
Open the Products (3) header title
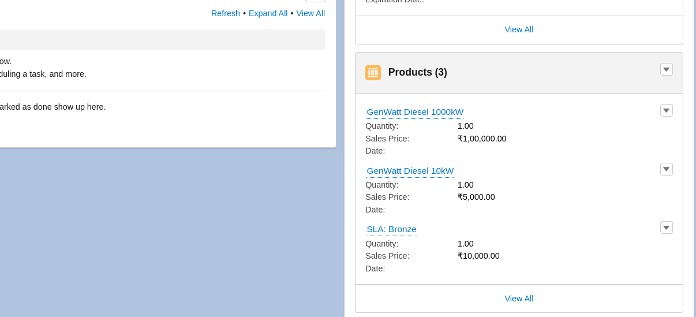click(417, 72)
